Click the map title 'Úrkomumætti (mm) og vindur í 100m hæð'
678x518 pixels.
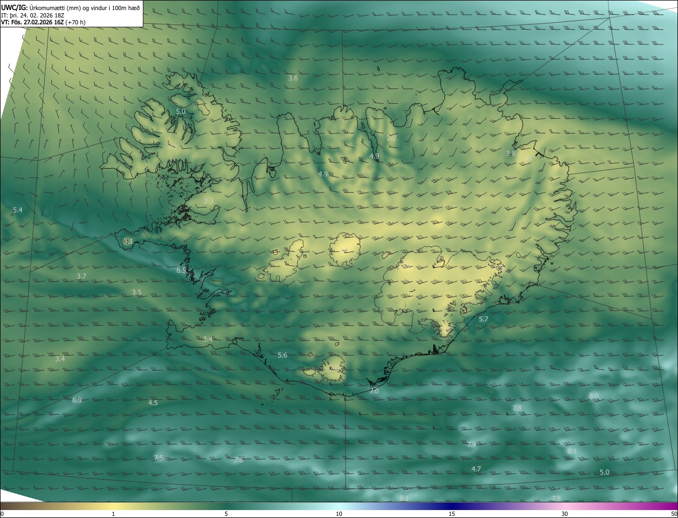[84, 8]
